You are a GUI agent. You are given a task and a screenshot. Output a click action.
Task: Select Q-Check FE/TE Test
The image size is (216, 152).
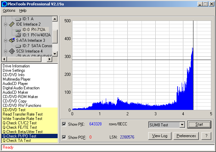pyautogui.click(x=30, y=127)
